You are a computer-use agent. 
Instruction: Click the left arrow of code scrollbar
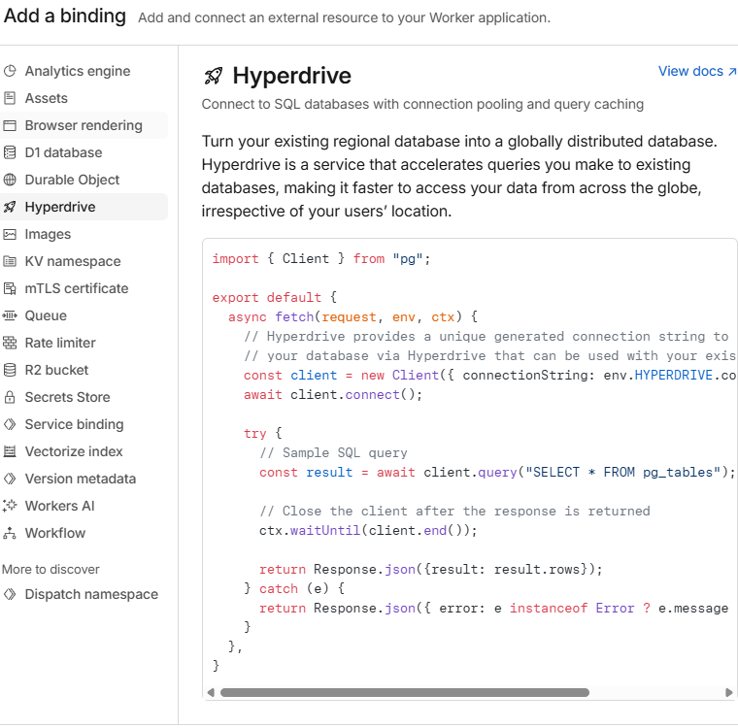tap(211, 693)
